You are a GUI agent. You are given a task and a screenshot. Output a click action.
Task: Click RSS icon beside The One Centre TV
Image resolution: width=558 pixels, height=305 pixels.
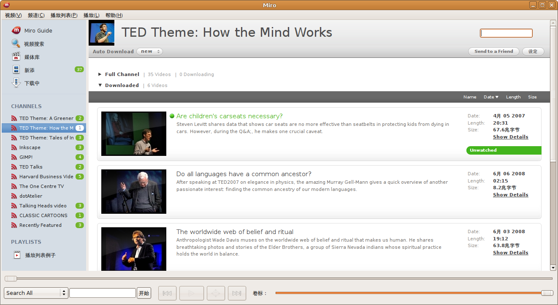pyautogui.click(x=14, y=186)
